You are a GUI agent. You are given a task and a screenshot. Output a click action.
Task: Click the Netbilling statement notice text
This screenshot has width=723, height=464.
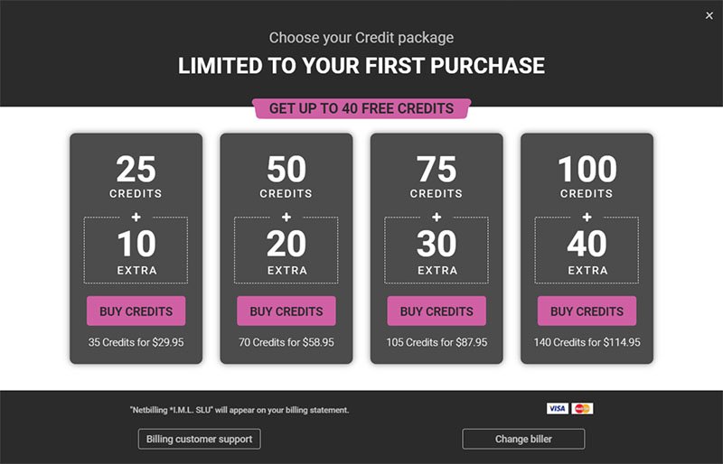tap(239, 410)
